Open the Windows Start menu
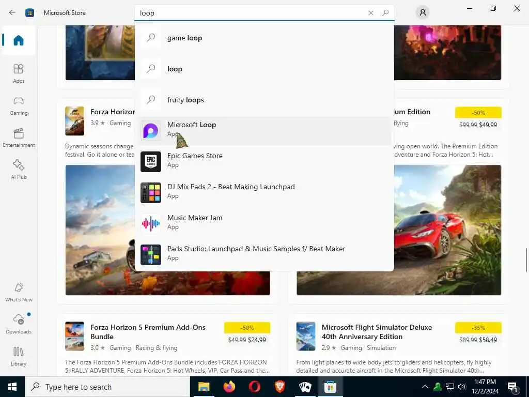Screen dimensions: 529x397 tap(12, 387)
